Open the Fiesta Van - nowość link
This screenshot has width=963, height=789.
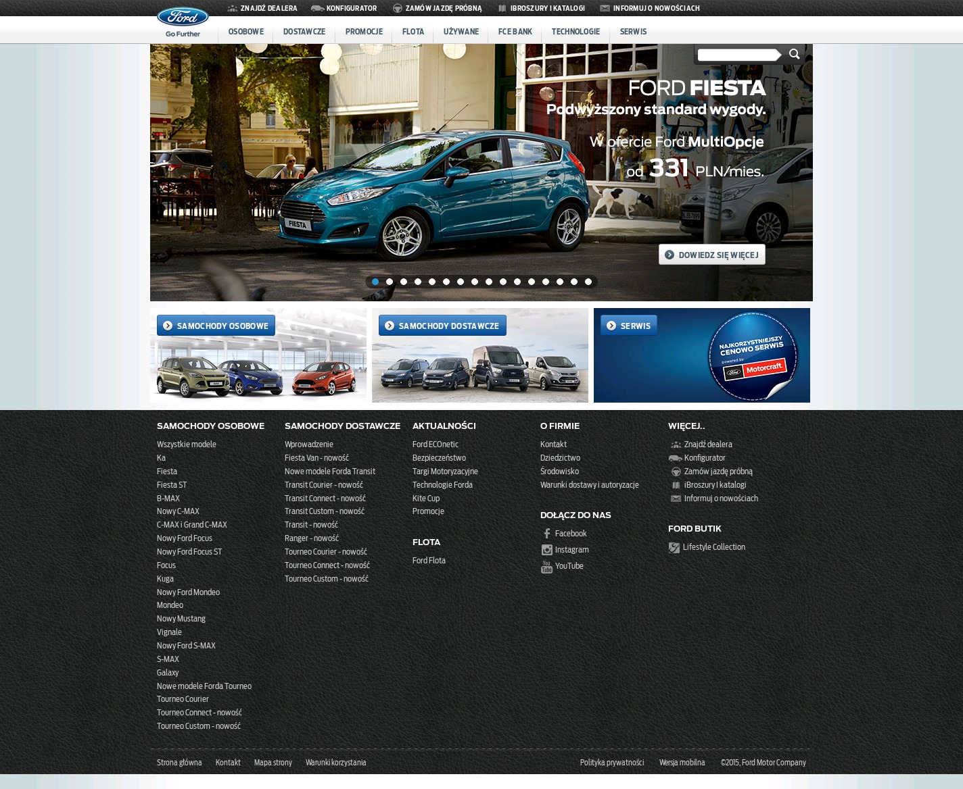pyautogui.click(x=316, y=458)
